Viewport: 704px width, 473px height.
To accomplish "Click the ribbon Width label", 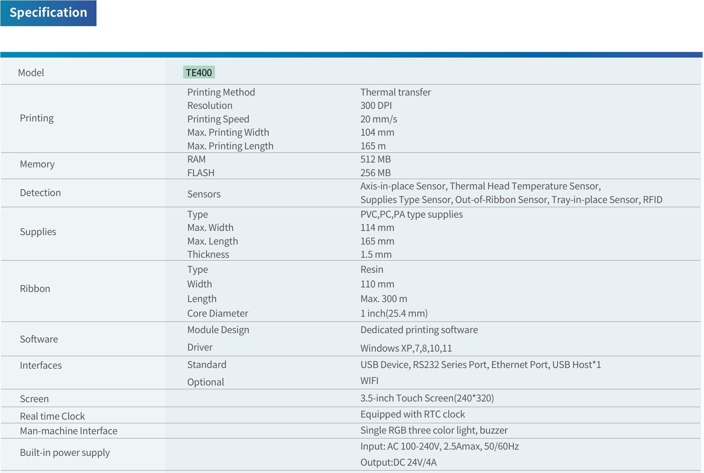I will 199,284.
